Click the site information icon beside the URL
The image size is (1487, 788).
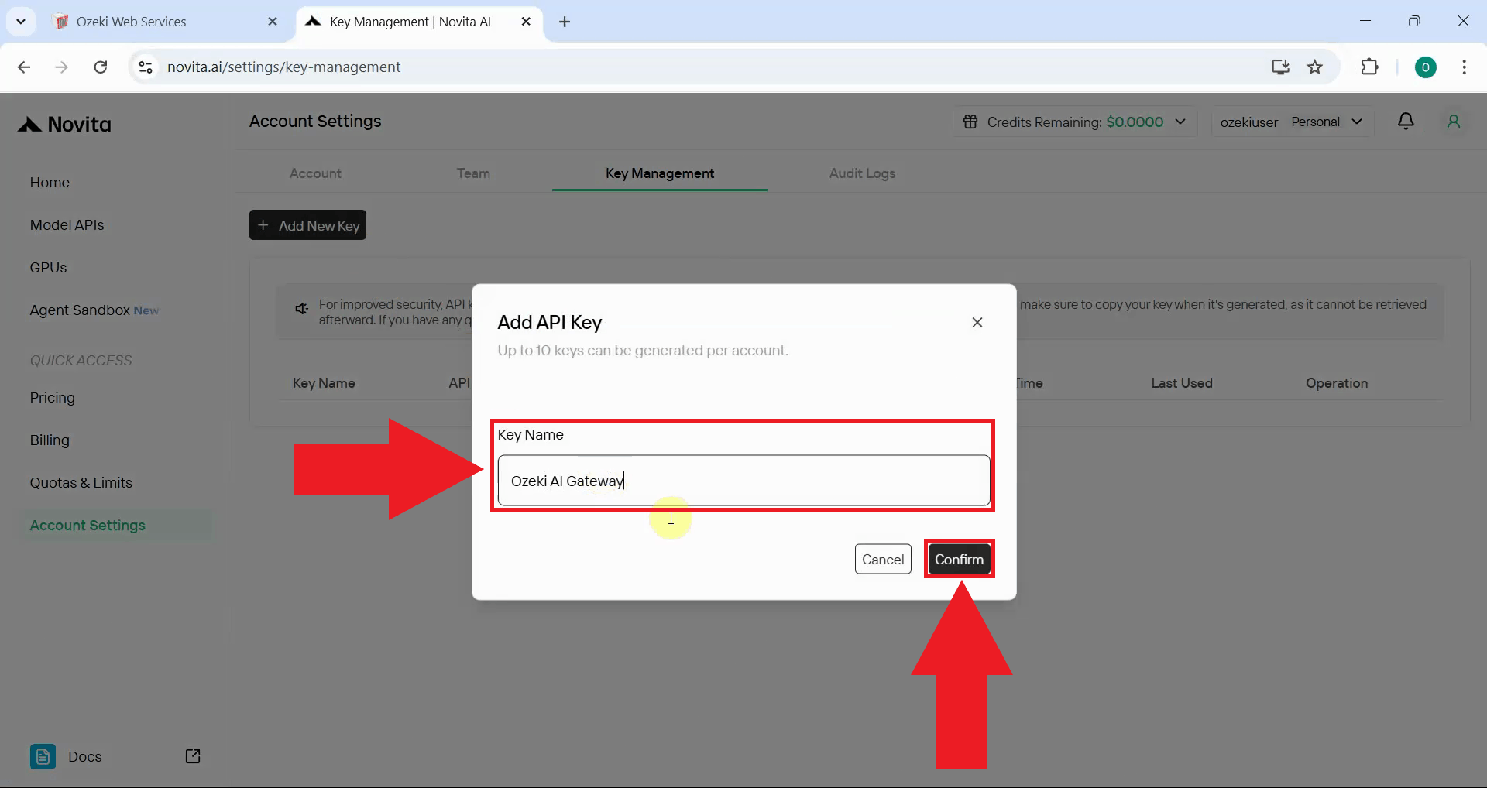tap(144, 67)
